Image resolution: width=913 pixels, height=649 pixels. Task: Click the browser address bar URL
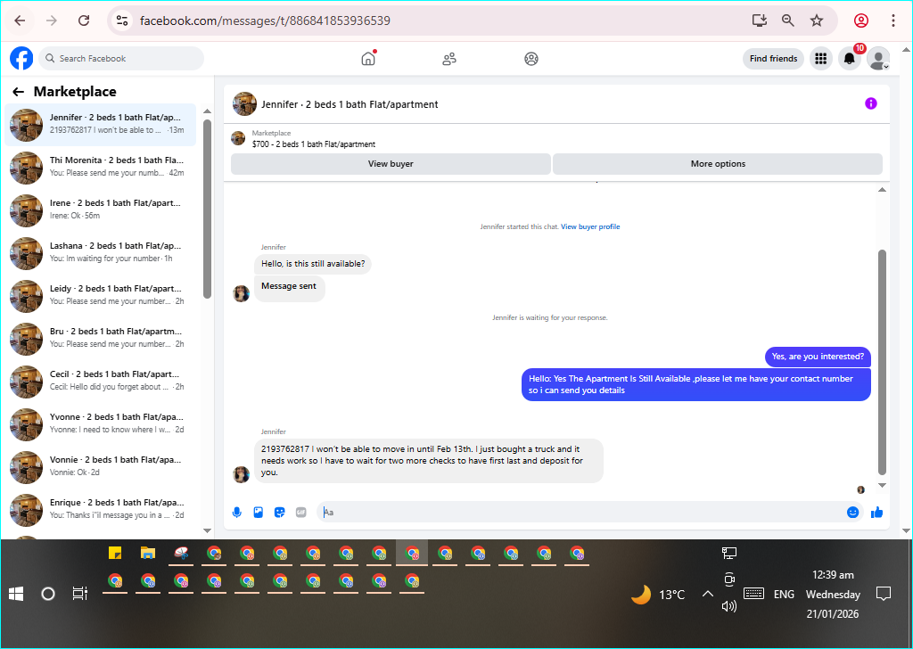click(265, 21)
